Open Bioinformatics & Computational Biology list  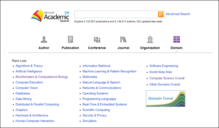(x=42, y=77)
